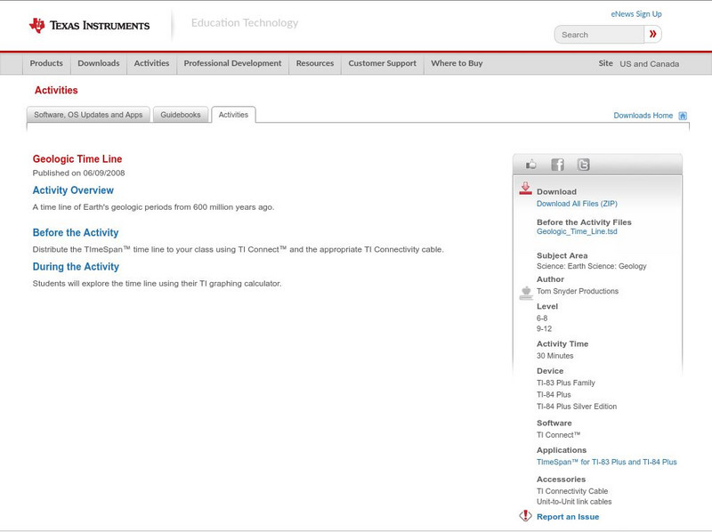Viewport: 712px width, 532px height.
Task: Click the red search submit arrow button
Action: pyautogui.click(x=653, y=35)
